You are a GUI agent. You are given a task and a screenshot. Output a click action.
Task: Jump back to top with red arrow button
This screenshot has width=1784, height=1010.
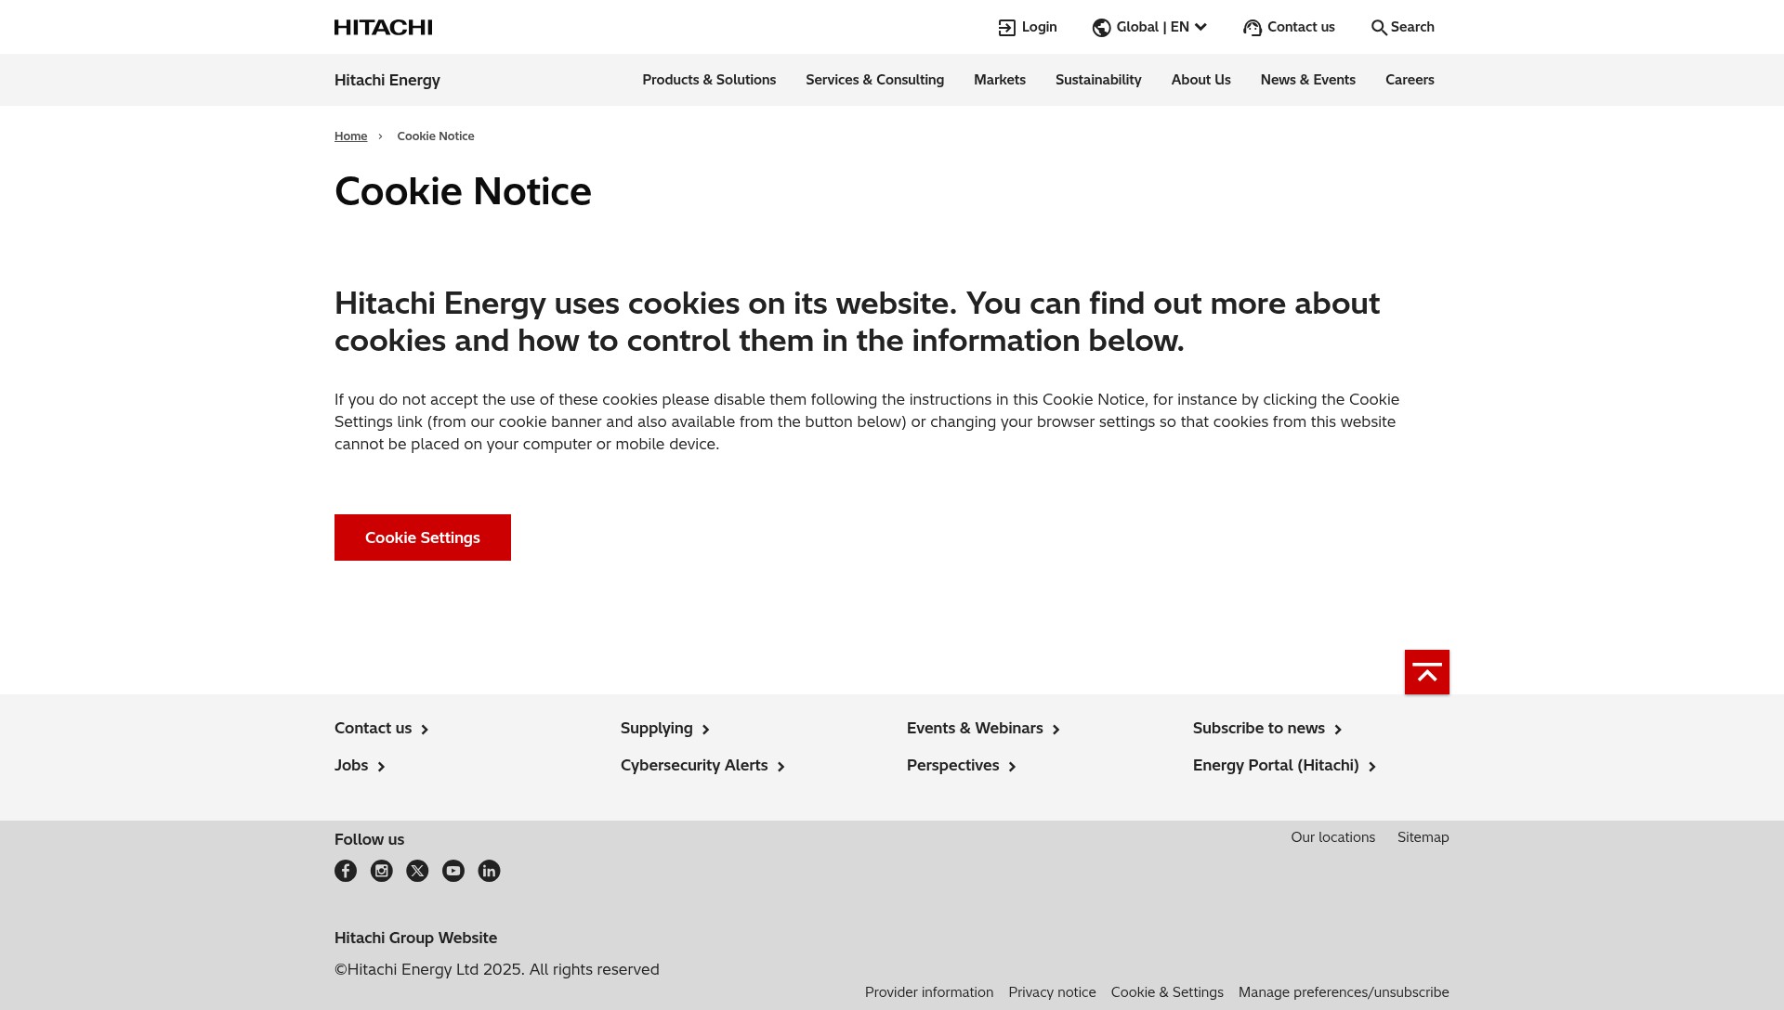[x=1427, y=672]
